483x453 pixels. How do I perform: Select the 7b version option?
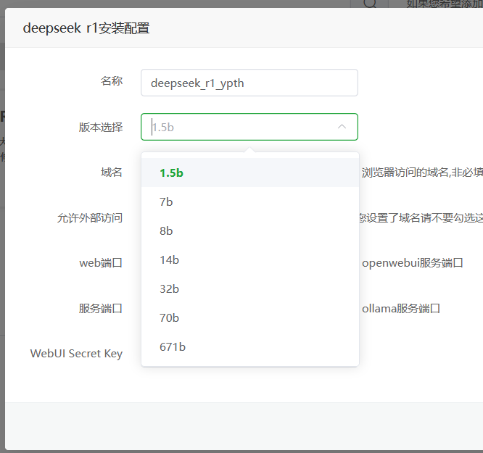click(x=249, y=201)
